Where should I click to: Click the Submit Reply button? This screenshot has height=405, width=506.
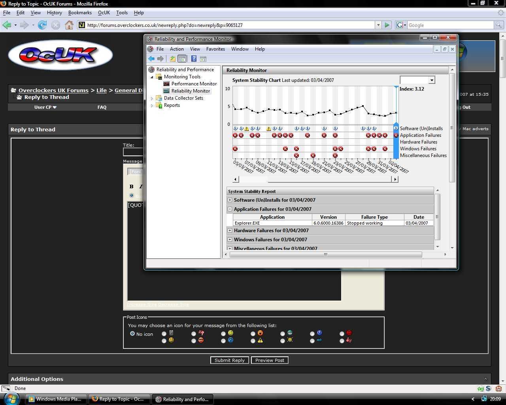(x=230, y=360)
